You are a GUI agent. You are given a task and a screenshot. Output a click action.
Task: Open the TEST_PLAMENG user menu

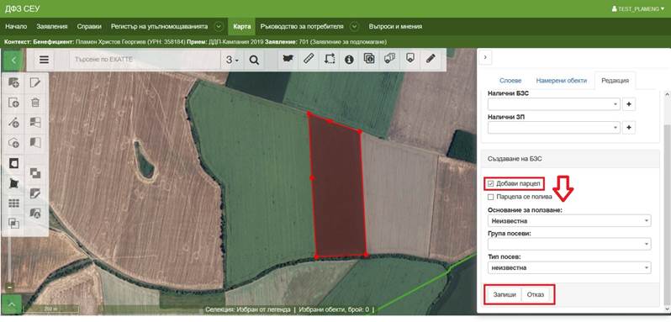[x=638, y=8]
